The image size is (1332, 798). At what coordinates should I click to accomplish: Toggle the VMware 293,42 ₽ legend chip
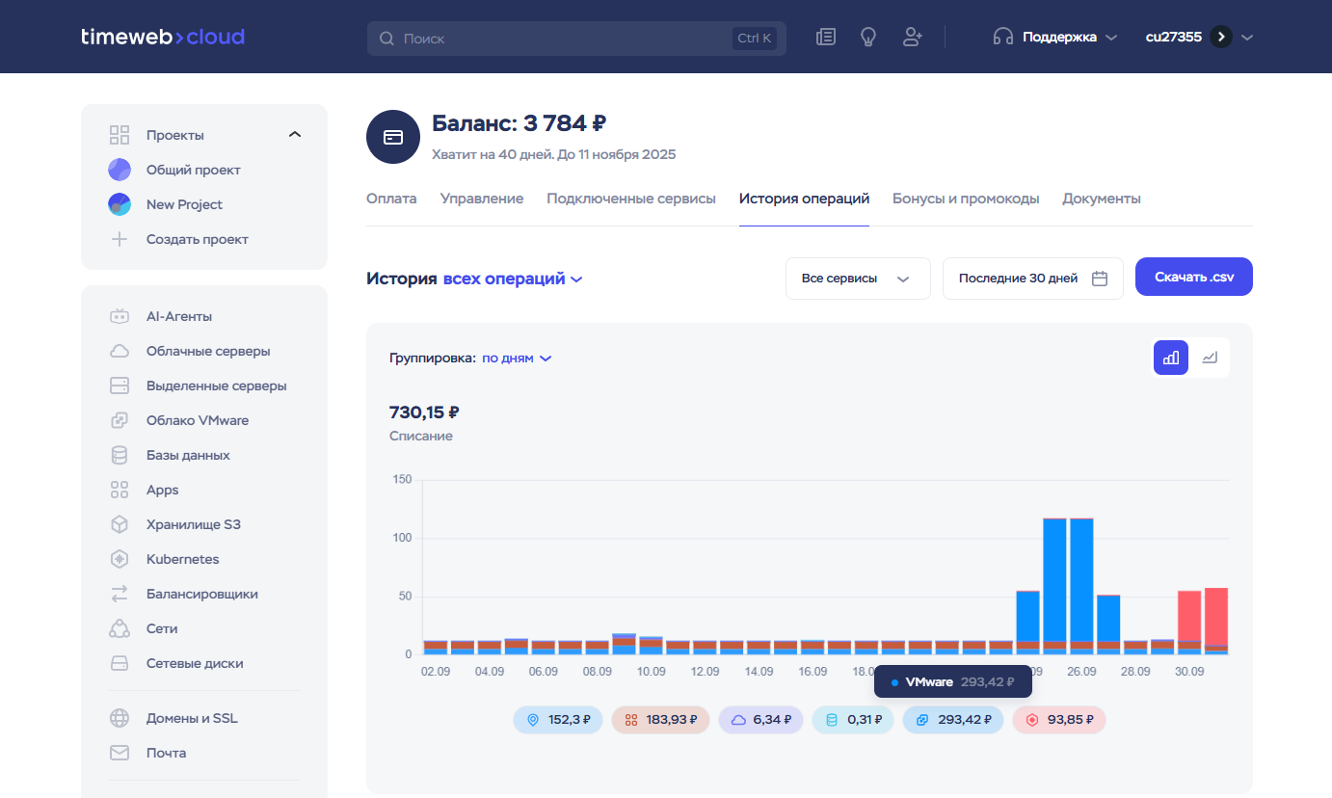click(x=952, y=720)
